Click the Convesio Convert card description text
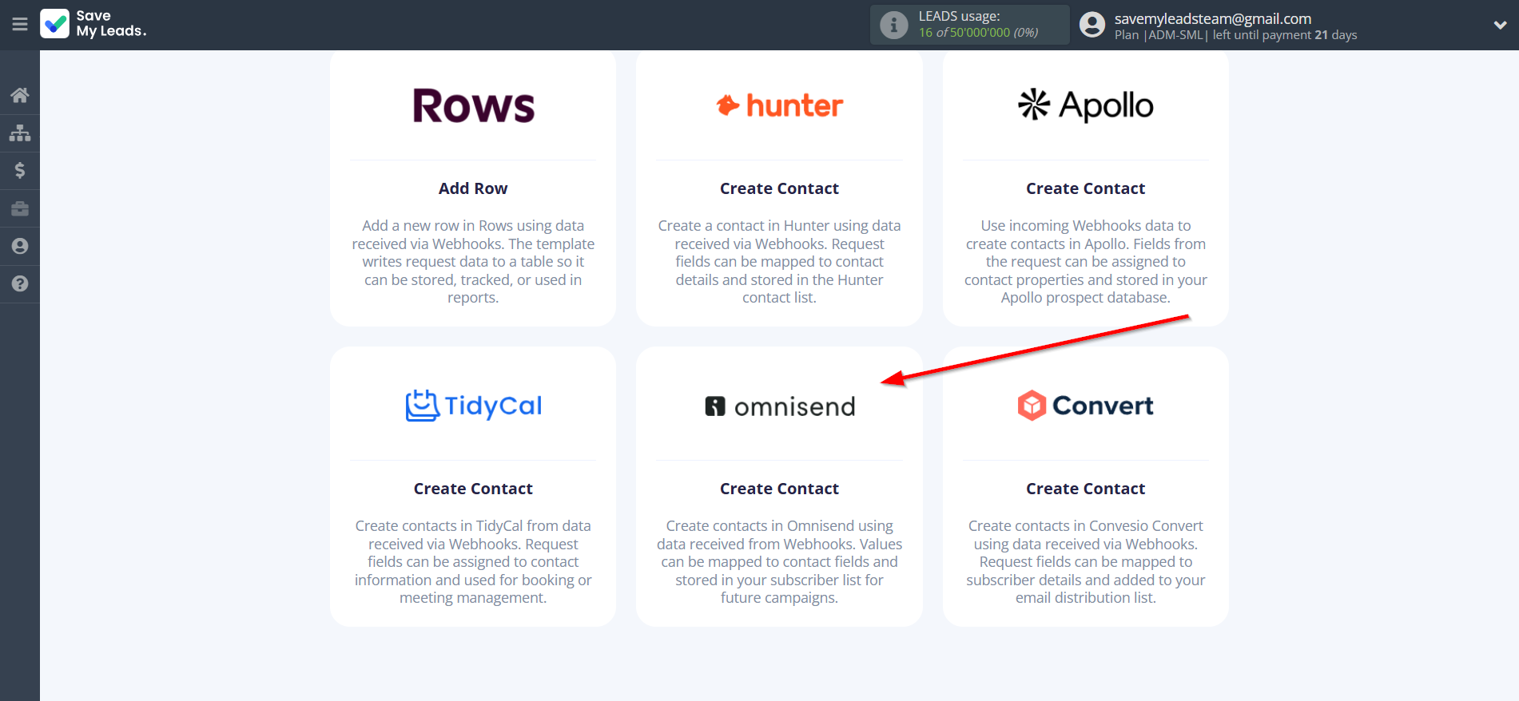1519x701 pixels. click(1085, 562)
